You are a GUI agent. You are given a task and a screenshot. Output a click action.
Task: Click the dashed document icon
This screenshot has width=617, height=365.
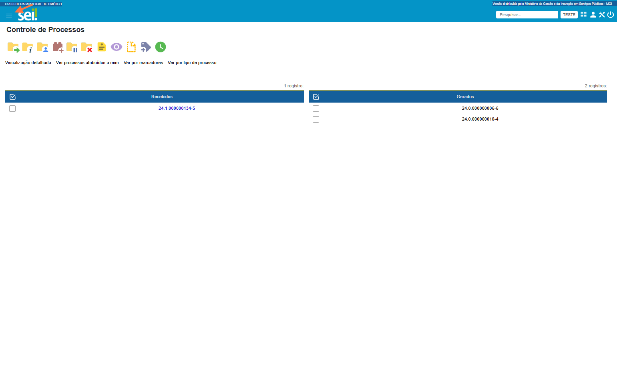point(131,47)
